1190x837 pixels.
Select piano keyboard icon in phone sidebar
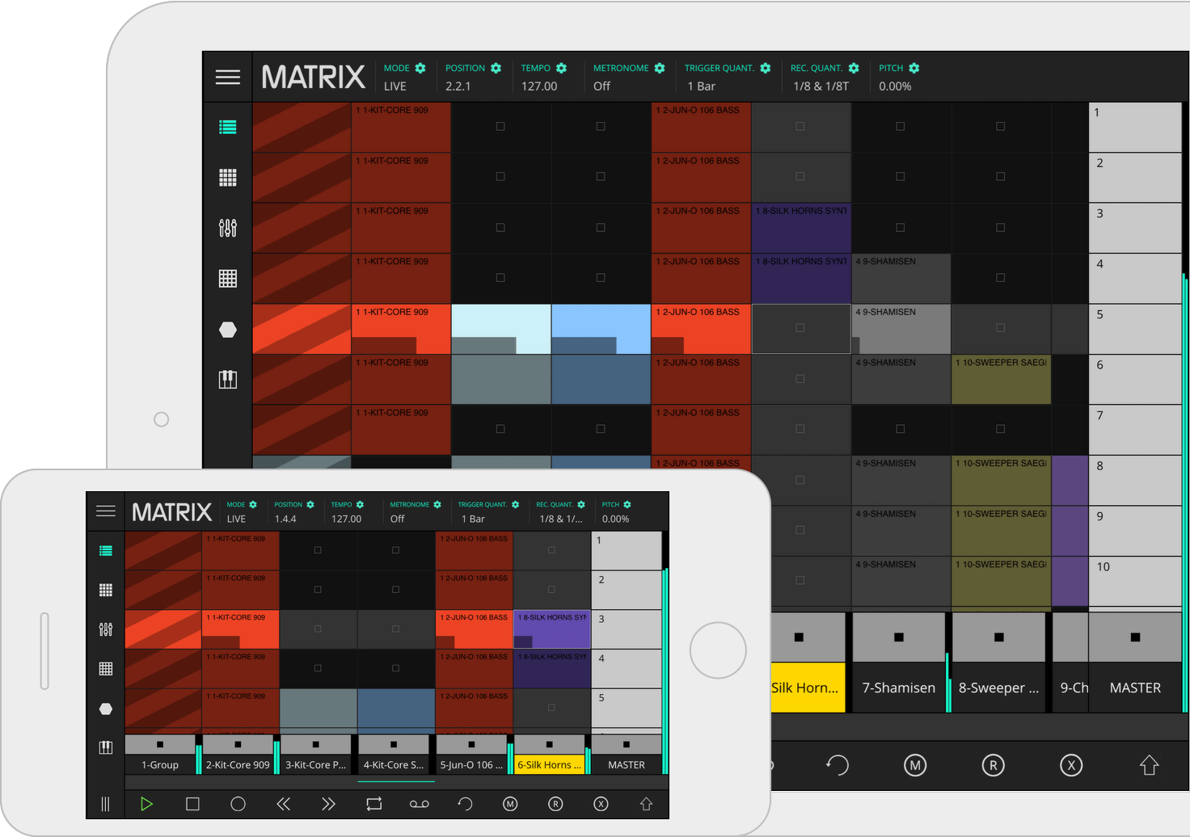pyautogui.click(x=106, y=747)
